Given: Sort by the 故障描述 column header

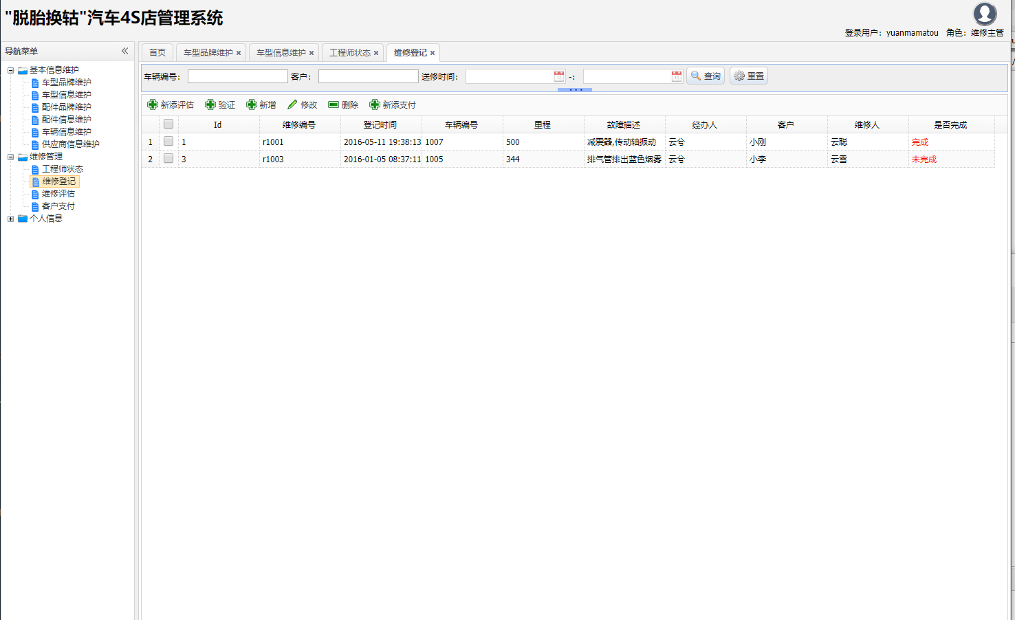Looking at the screenshot, I should (x=624, y=125).
